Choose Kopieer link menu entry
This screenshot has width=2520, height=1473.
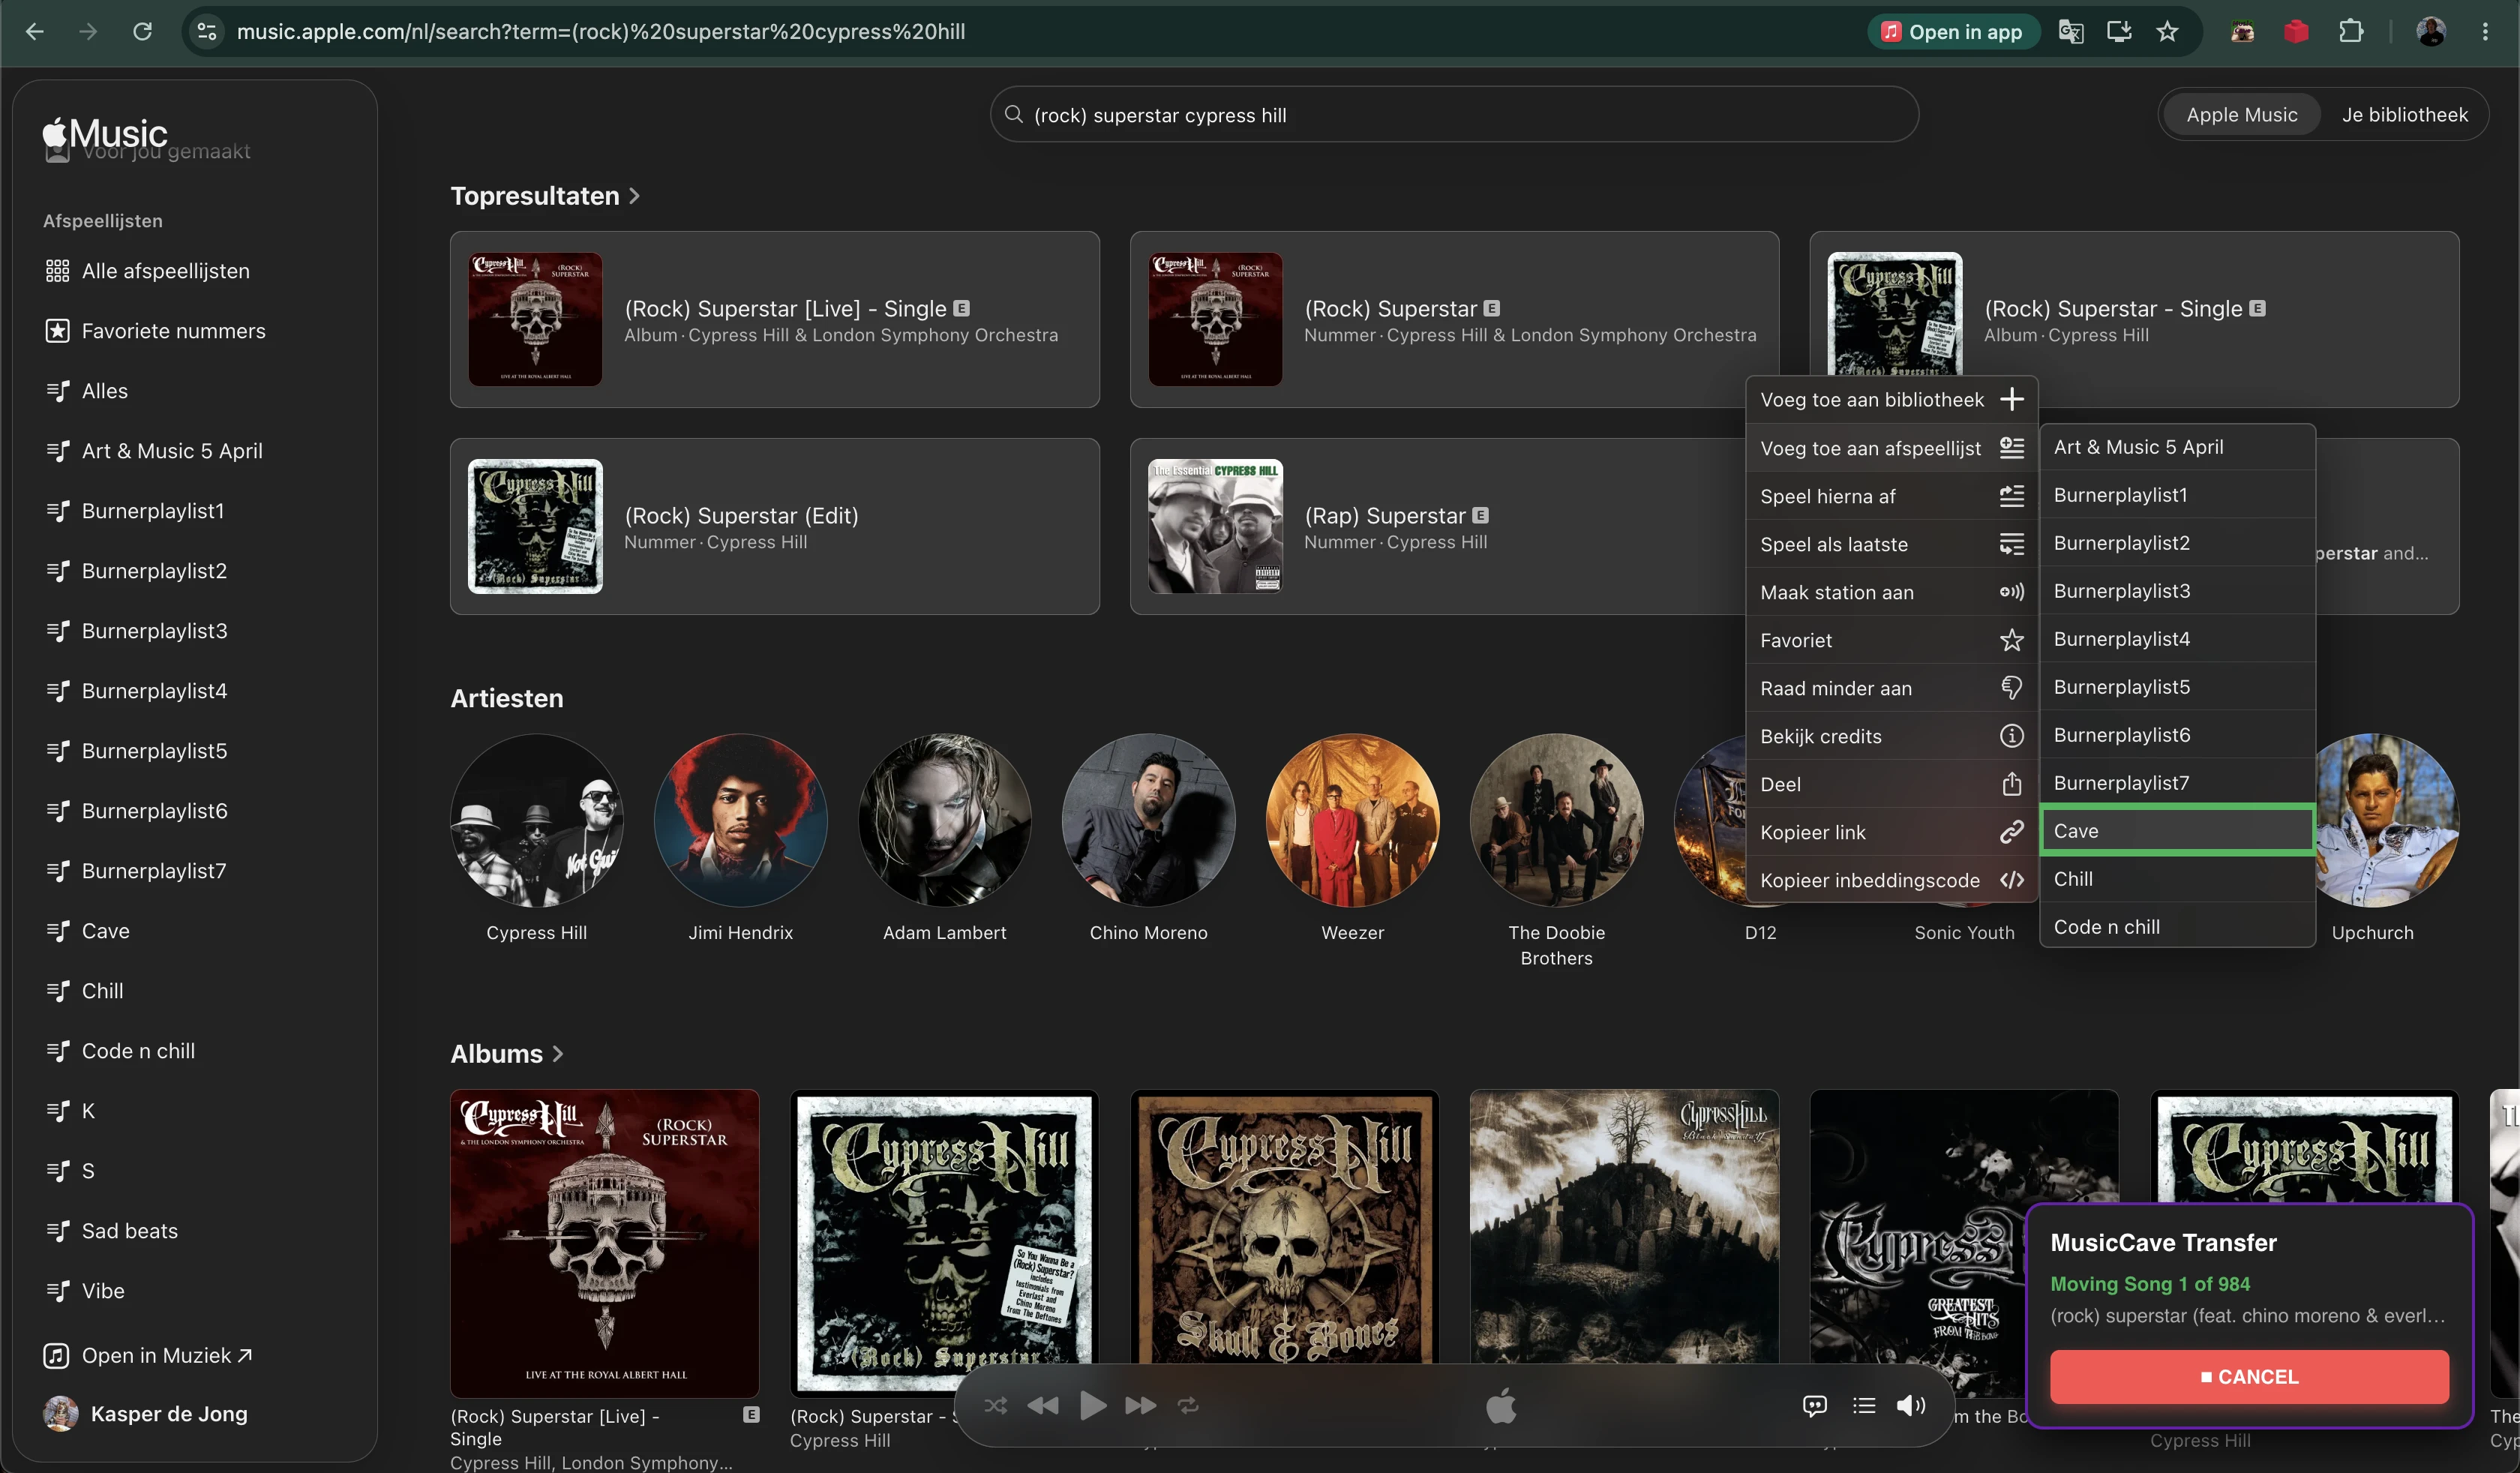pyautogui.click(x=1891, y=832)
